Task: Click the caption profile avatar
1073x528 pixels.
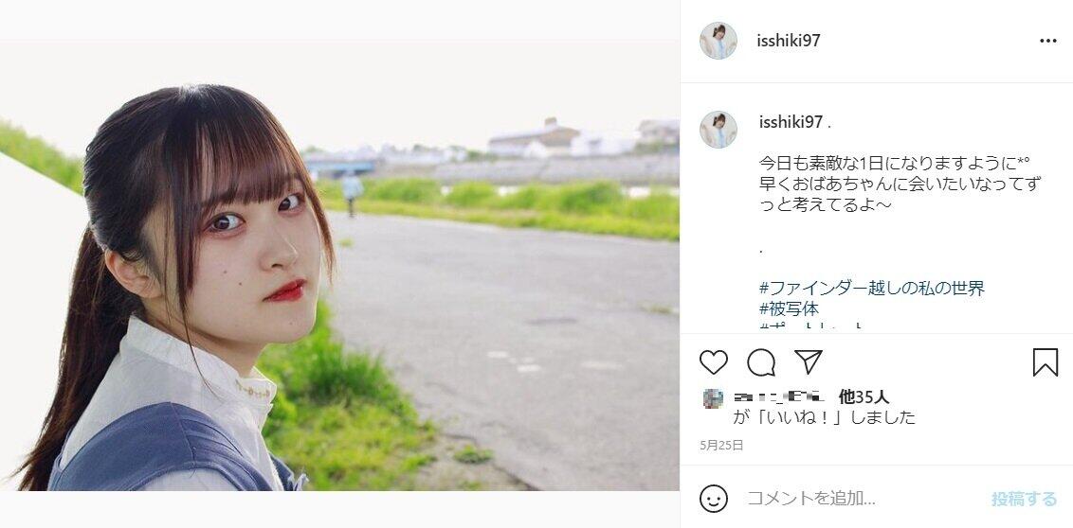Action: [x=718, y=130]
